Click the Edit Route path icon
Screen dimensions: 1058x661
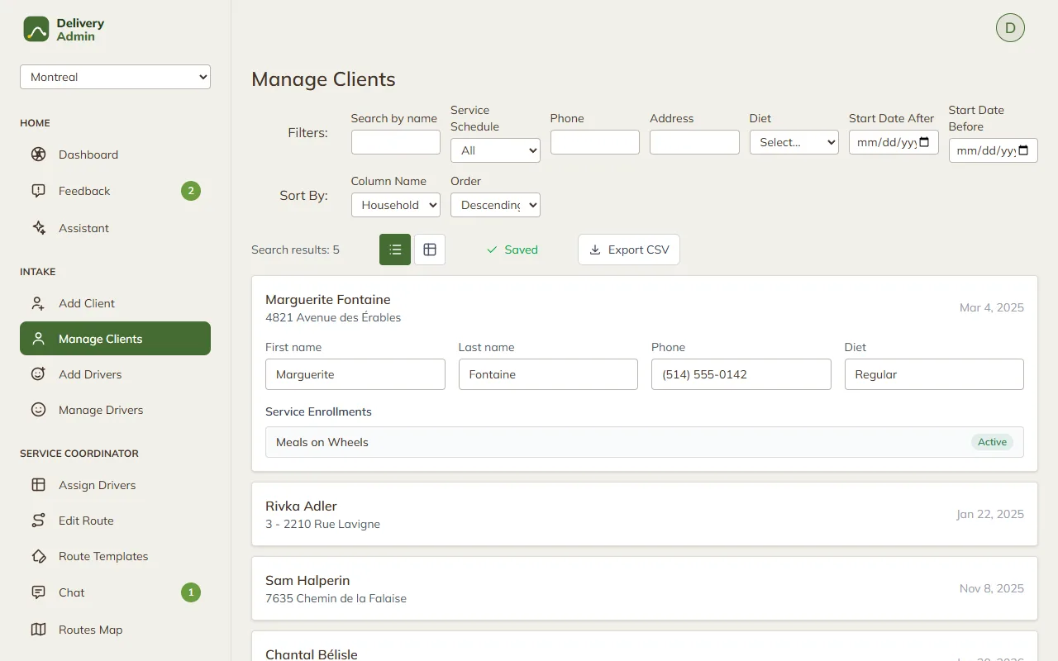tap(38, 521)
